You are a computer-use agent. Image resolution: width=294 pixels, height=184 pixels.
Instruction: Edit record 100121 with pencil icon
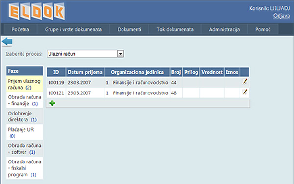(x=245, y=92)
